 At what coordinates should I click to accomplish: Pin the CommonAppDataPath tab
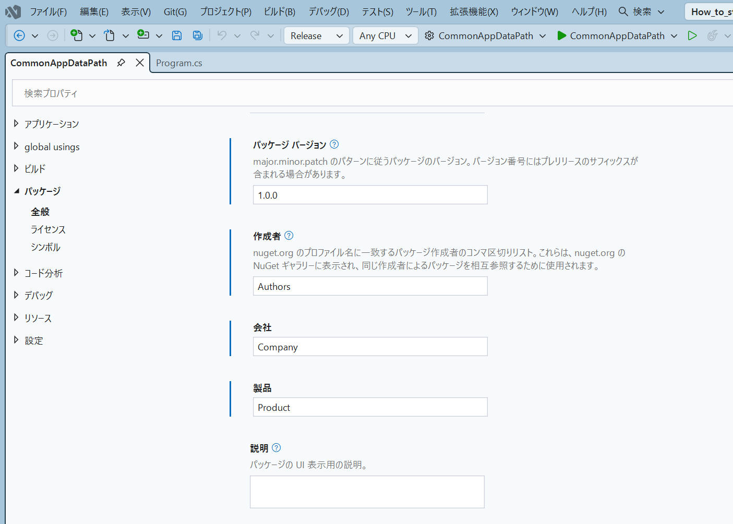[x=121, y=63]
